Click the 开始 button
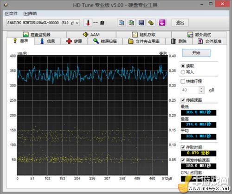Viewport: 232px width, 194px height. pyautogui.click(x=196, y=53)
